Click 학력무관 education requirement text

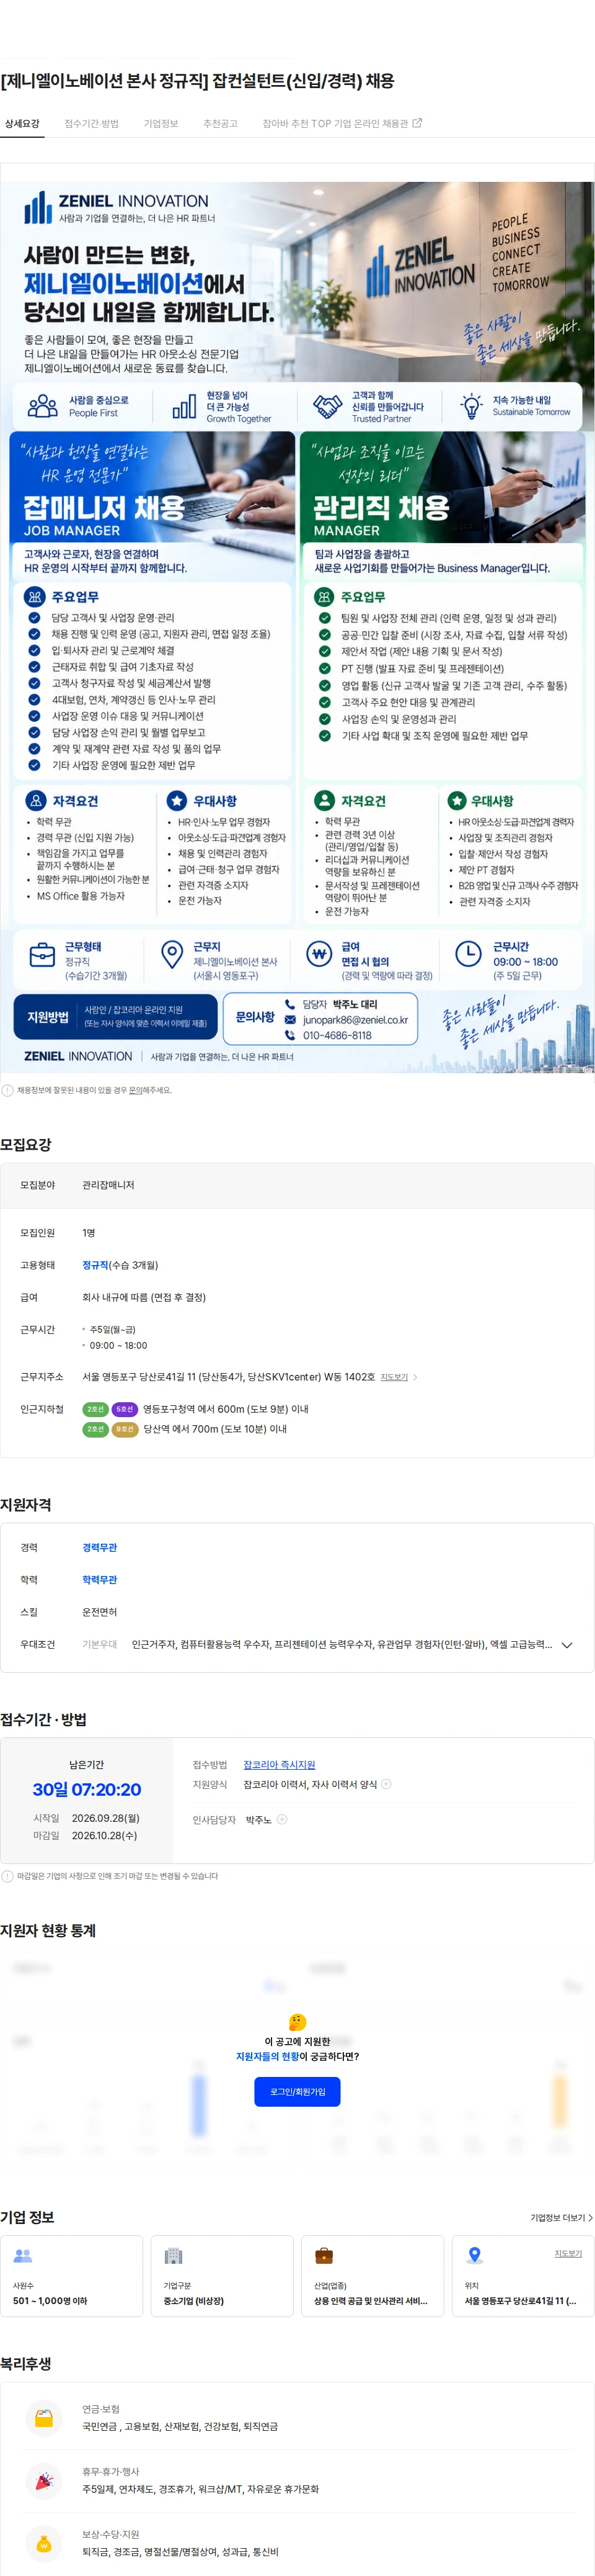tap(100, 1580)
